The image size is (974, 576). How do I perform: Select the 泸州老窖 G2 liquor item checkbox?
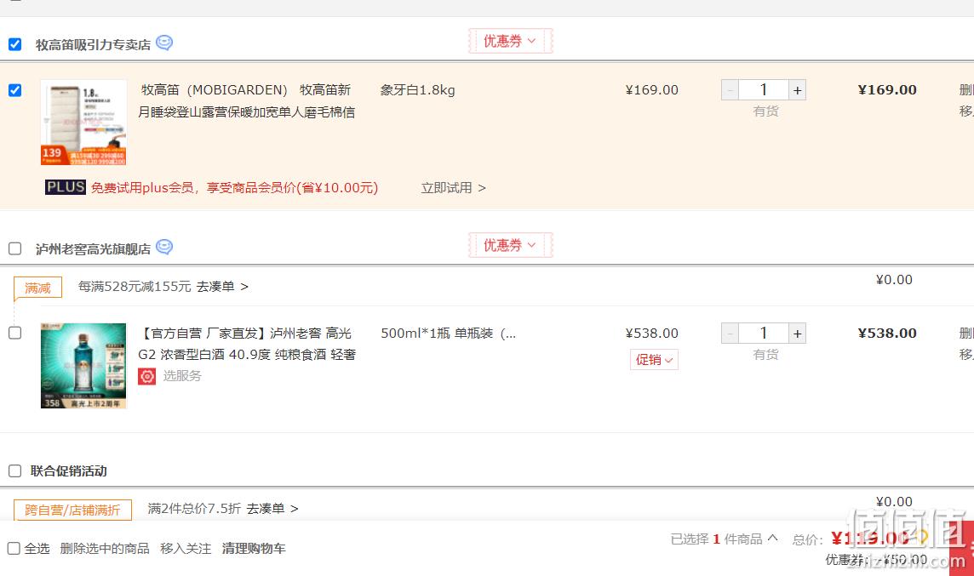[15, 334]
